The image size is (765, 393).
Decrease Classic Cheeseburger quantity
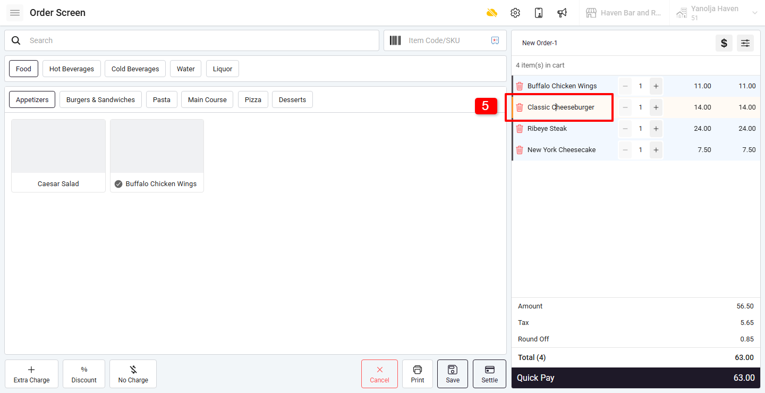coord(625,107)
